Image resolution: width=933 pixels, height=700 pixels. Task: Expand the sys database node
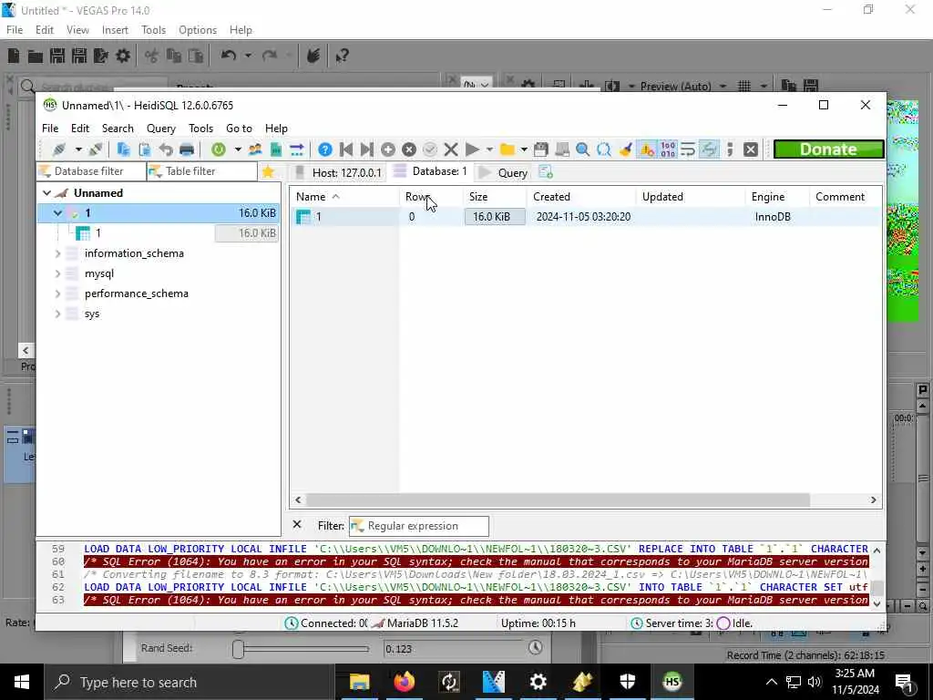(x=57, y=314)
